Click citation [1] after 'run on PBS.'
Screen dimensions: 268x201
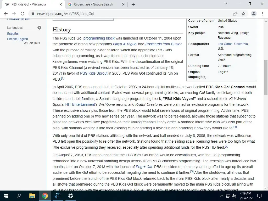63,78
